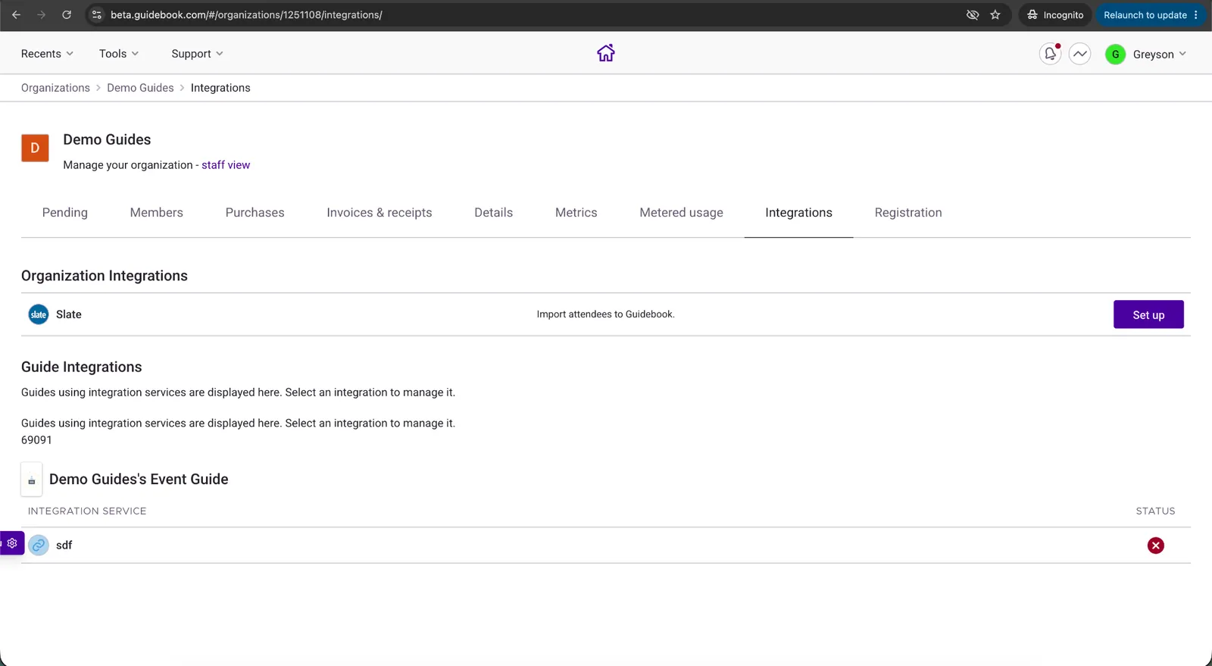The image size is (1212, 666).
Task: Bookmark this page with the star icon
Action: (x=995, y=14)
